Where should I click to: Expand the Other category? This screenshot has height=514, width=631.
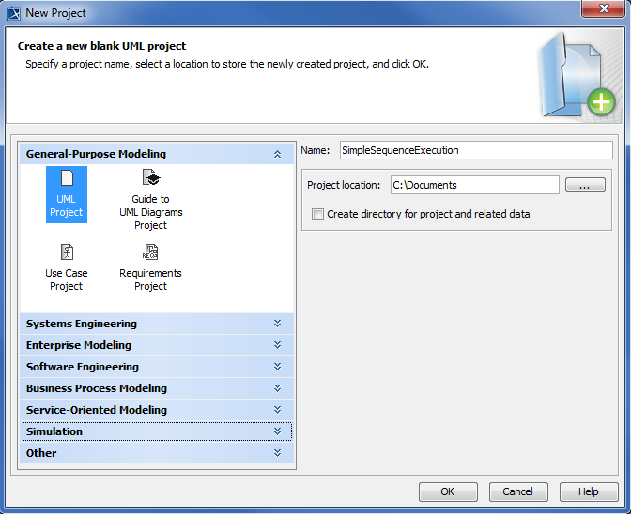coord(157,453)
